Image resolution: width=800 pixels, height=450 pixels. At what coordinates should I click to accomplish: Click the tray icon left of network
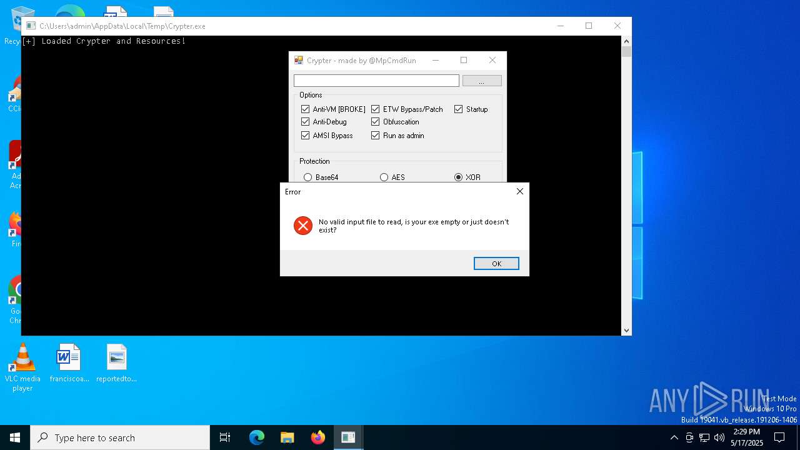pos(689,437)
